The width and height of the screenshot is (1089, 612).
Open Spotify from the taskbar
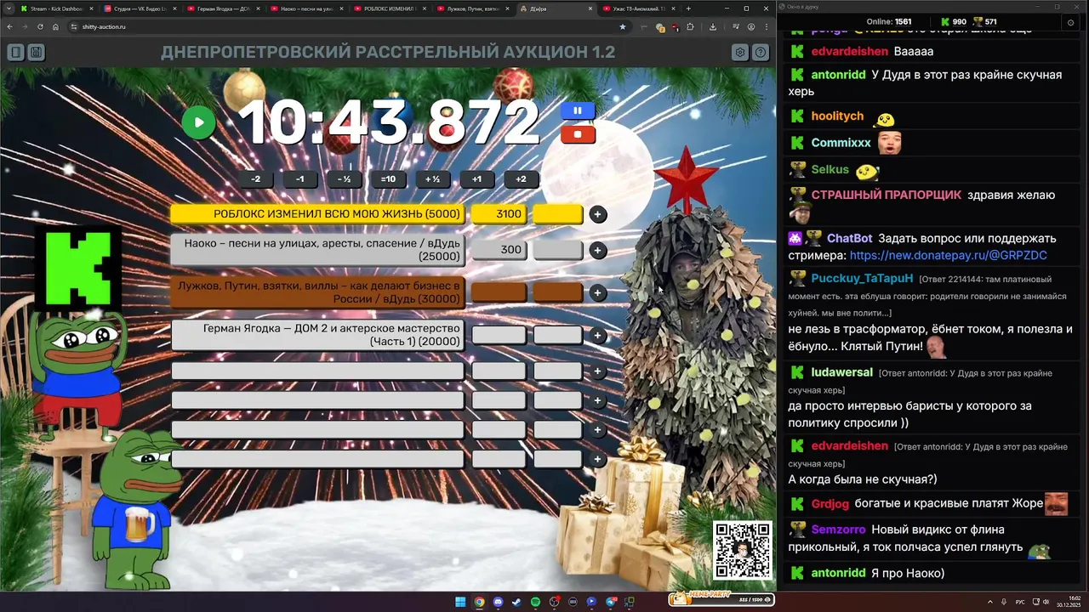coord(535,602)
